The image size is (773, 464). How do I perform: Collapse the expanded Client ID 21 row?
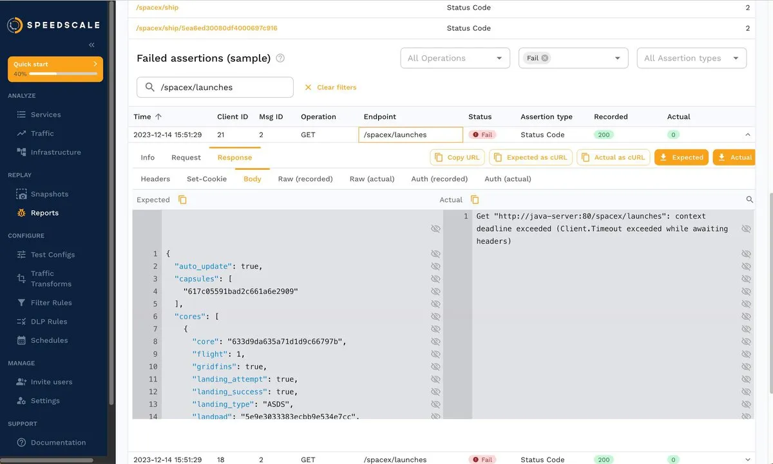(x=747, y=135)
